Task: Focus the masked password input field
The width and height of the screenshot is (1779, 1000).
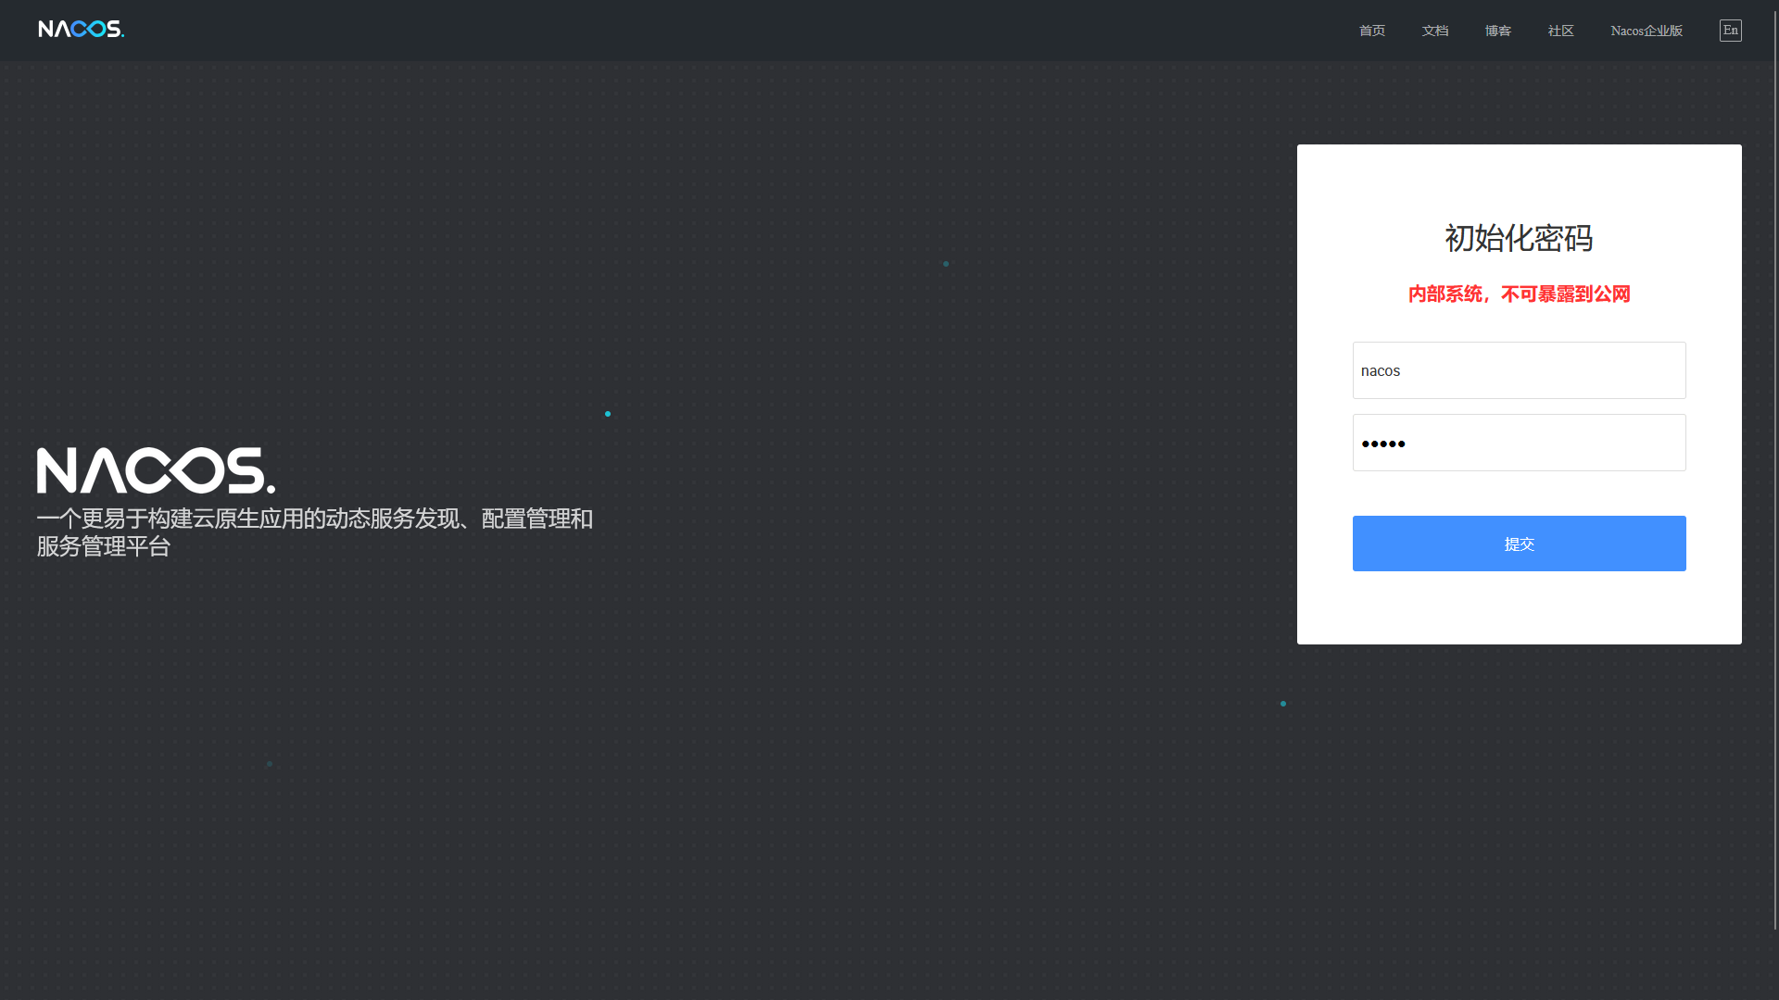Action: [x=1519, y=443]
